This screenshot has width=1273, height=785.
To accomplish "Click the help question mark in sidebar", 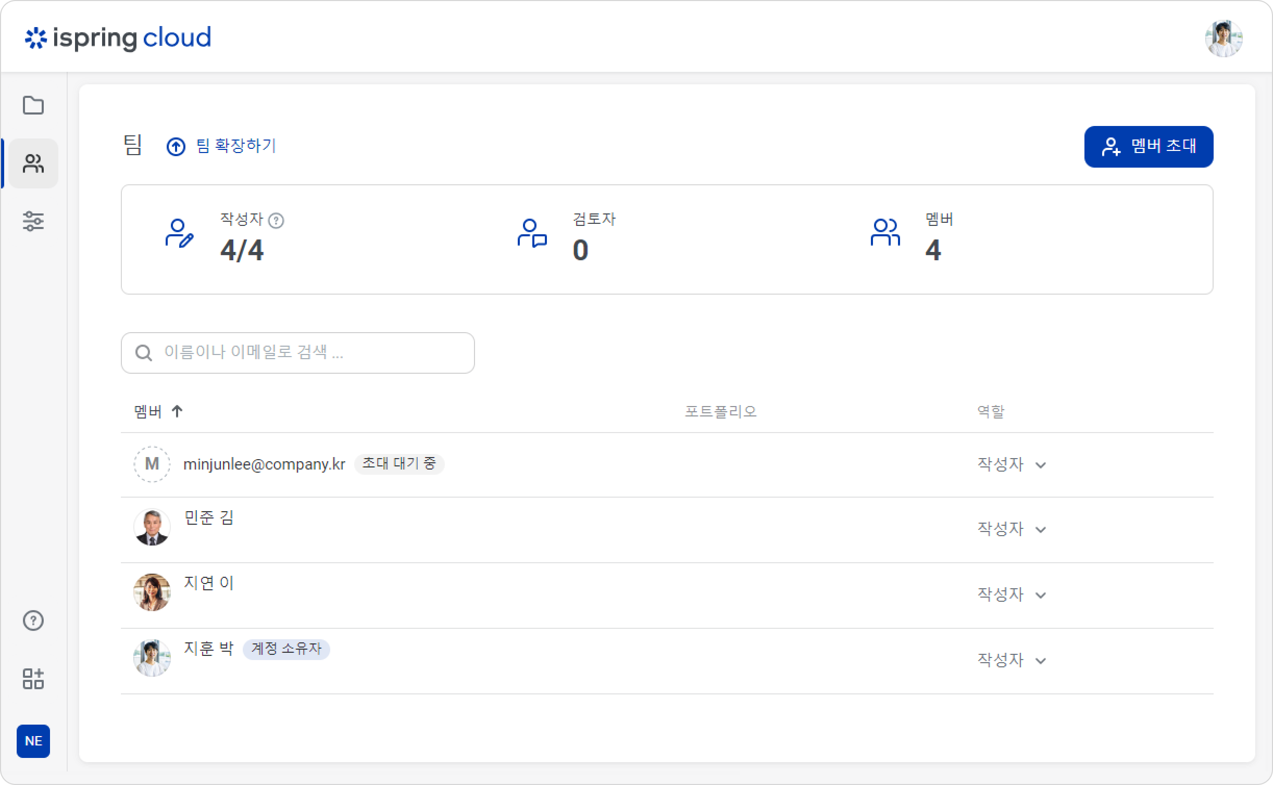I will [x=33, y=621].
